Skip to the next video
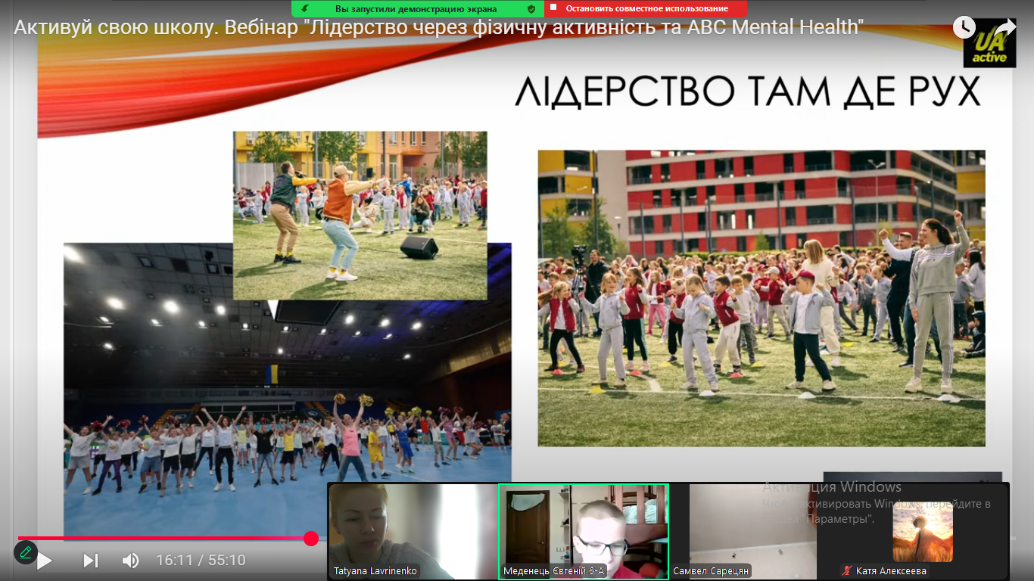The width and height of the screenshot is (1034, 581). 91,561
